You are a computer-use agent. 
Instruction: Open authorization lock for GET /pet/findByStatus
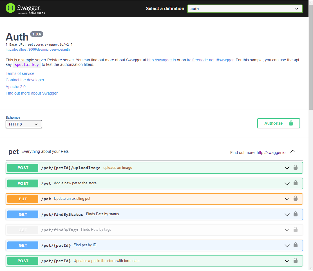pyautogui.click(x=296, y=214)
